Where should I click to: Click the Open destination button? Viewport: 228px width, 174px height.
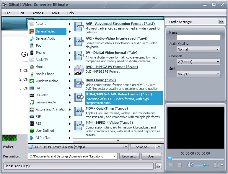click(152, 156)
